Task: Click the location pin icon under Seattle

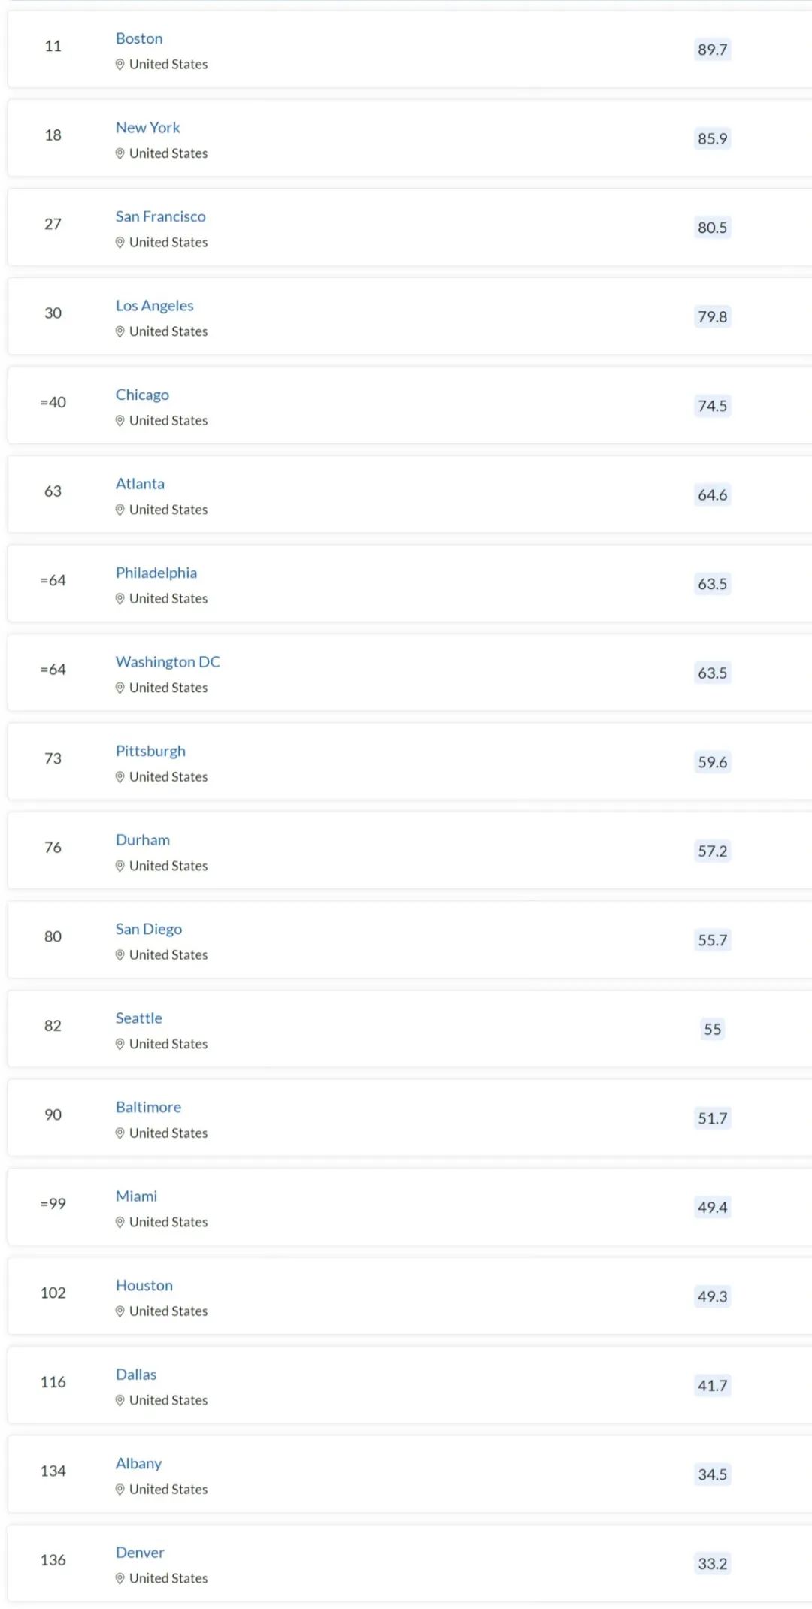Action: click(x=120, y=1045)
